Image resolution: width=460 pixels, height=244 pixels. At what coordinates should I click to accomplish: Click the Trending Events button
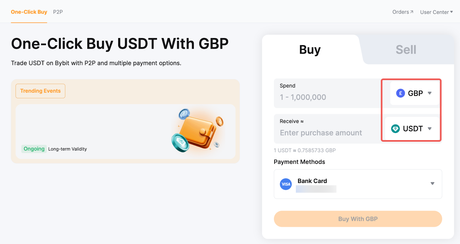40,91
